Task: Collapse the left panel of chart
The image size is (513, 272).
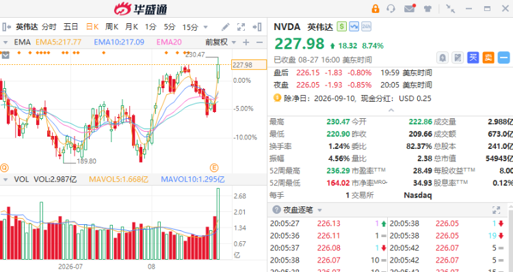Action: click(7, 27)
